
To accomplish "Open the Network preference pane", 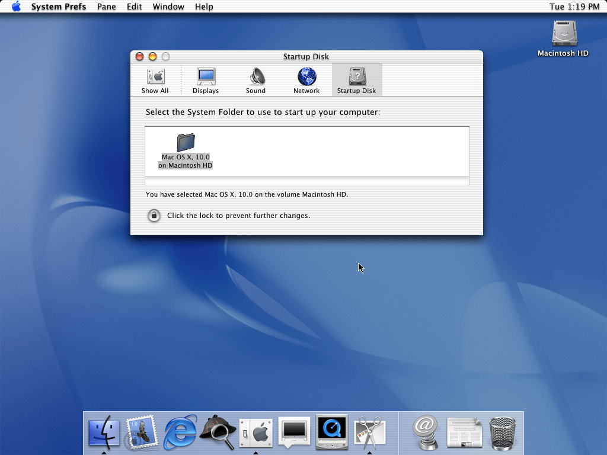I will (x=306, y=80).
